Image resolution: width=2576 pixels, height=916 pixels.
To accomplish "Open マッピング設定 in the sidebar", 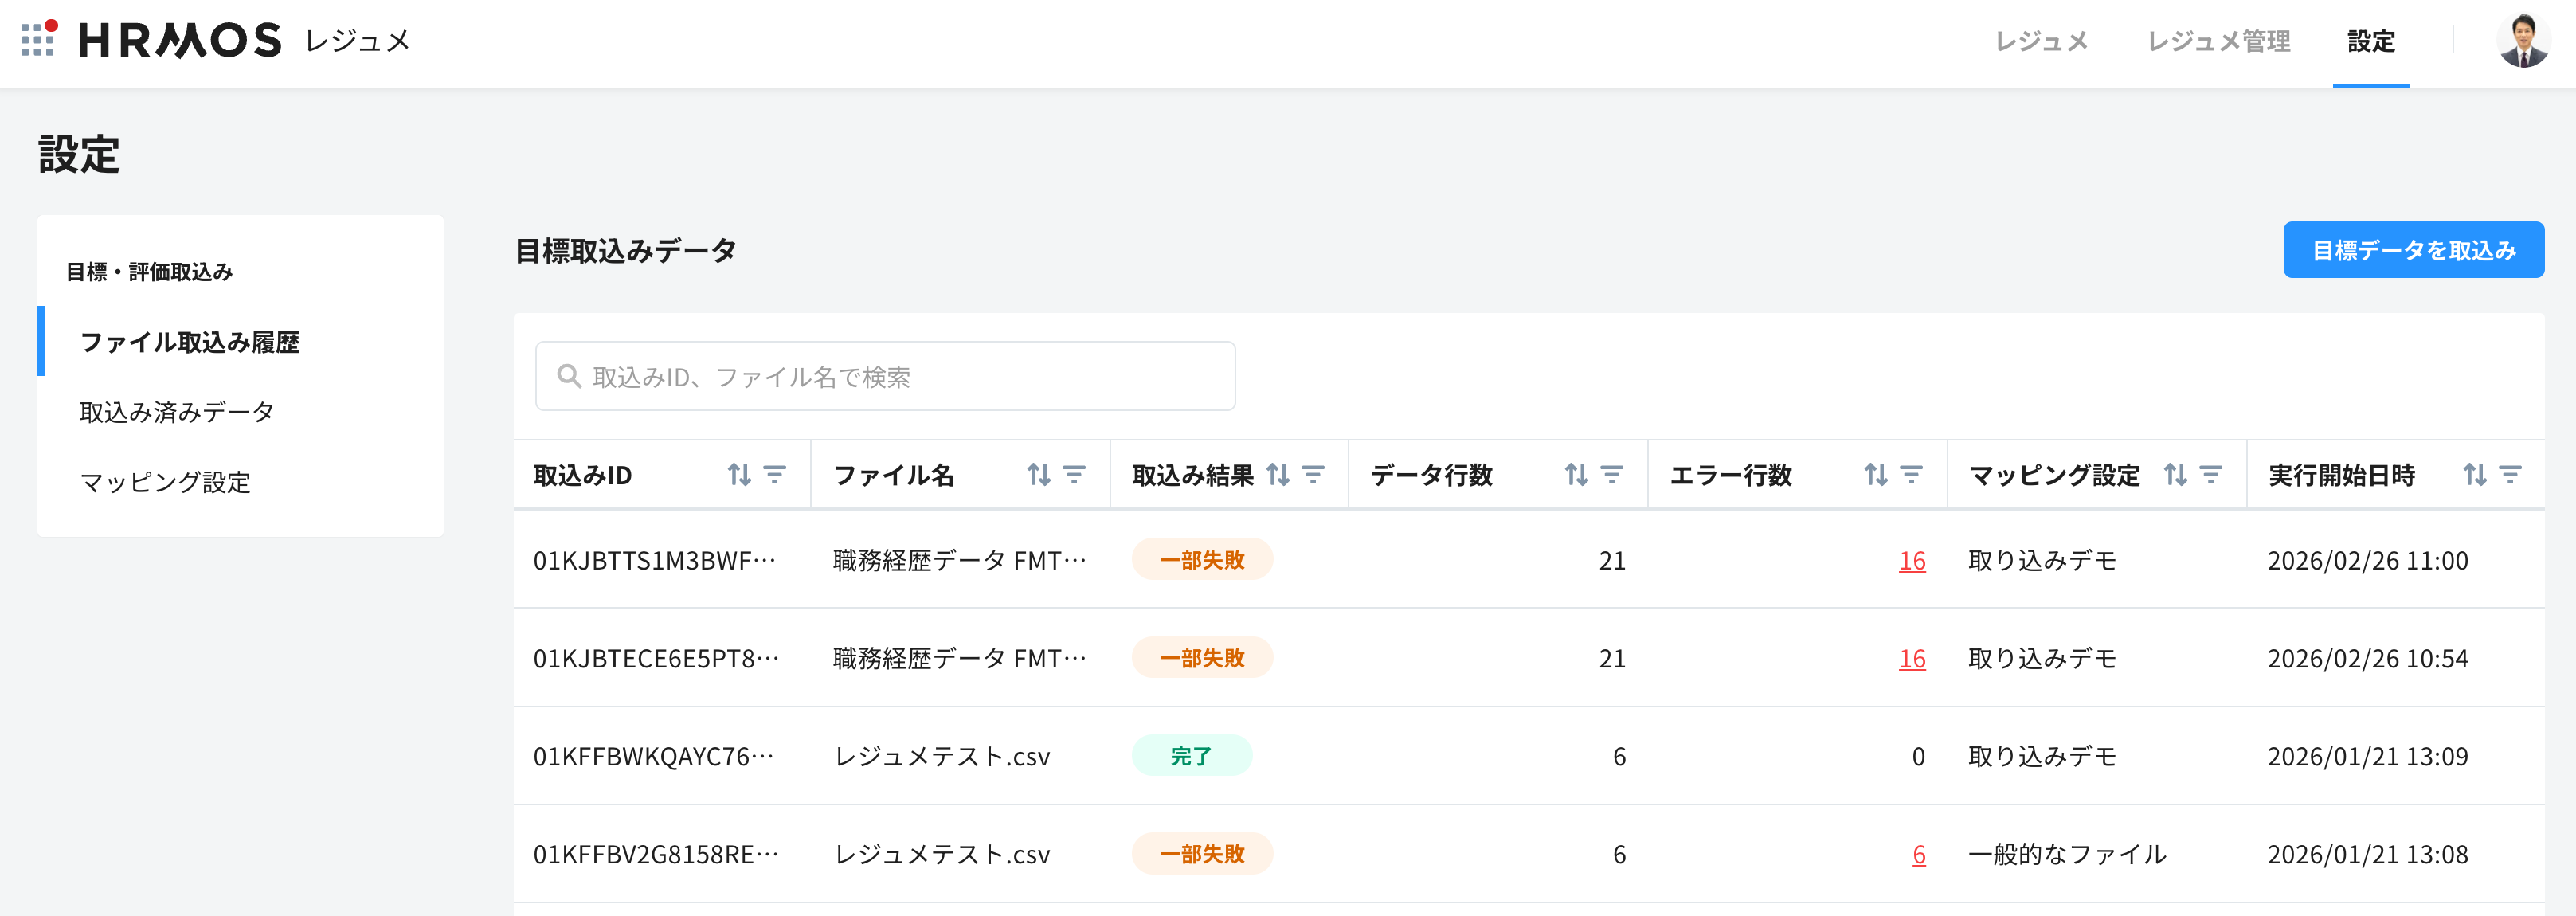I will tap(165, 482).
